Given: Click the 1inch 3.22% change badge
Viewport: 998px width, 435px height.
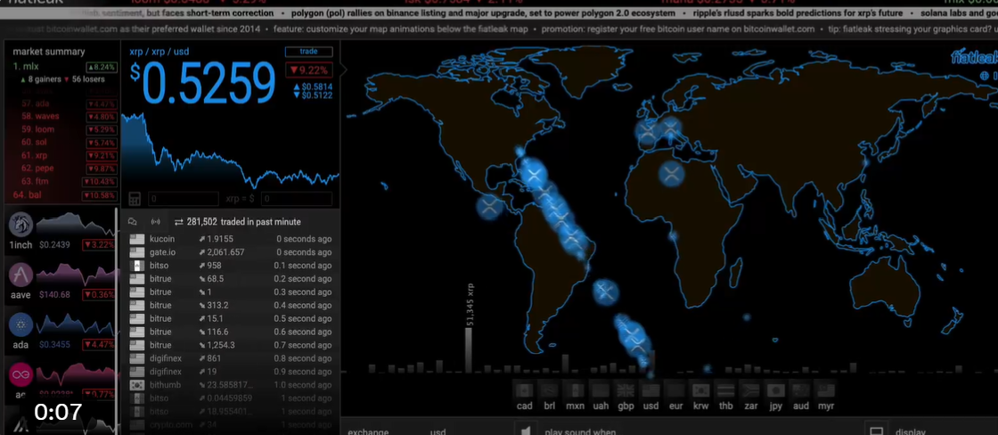Looking at the screenshot, I should [x=99, y=244].
